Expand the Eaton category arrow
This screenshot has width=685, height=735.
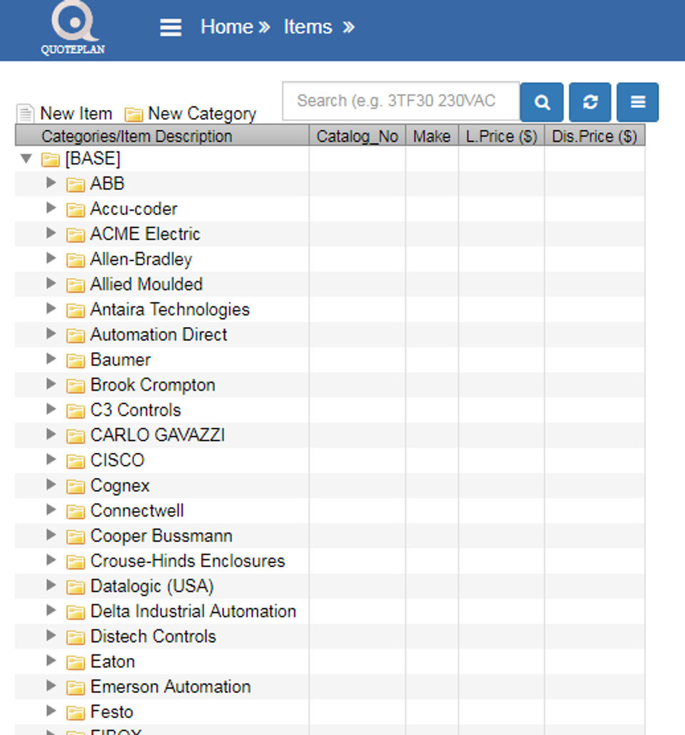tap(51, 661)
